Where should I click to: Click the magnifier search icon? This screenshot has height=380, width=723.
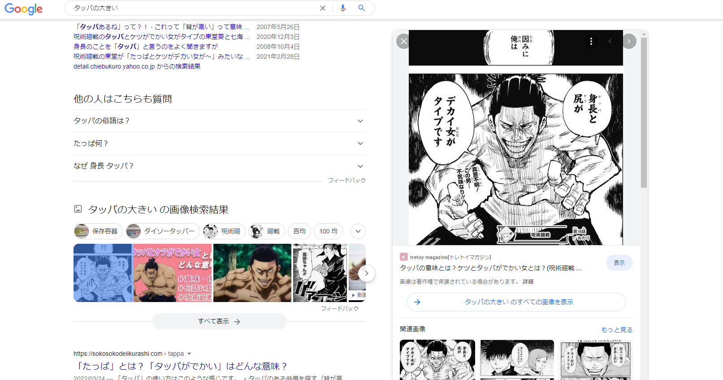(361, 8)
